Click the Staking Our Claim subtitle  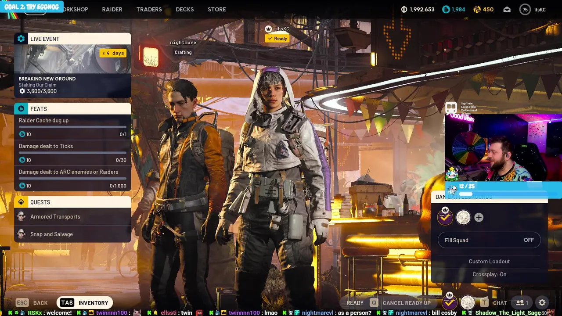(x=37, y=85)
